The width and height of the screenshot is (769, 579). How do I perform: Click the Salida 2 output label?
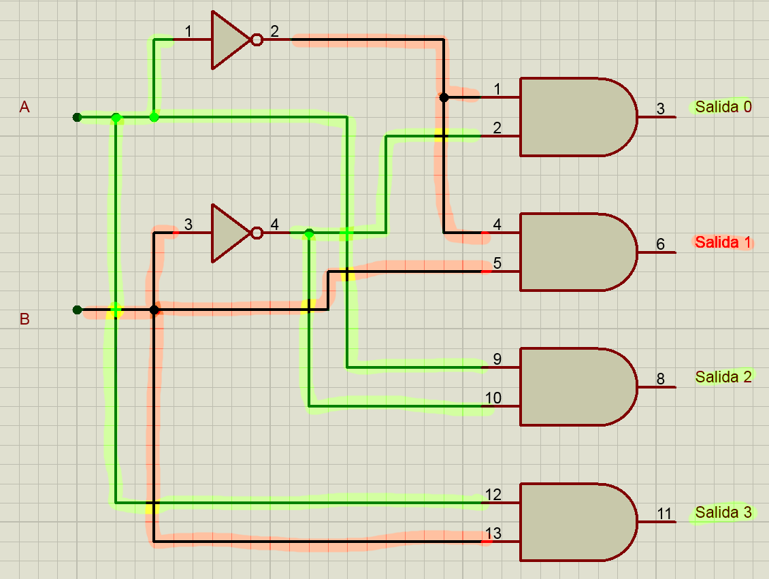723,377
